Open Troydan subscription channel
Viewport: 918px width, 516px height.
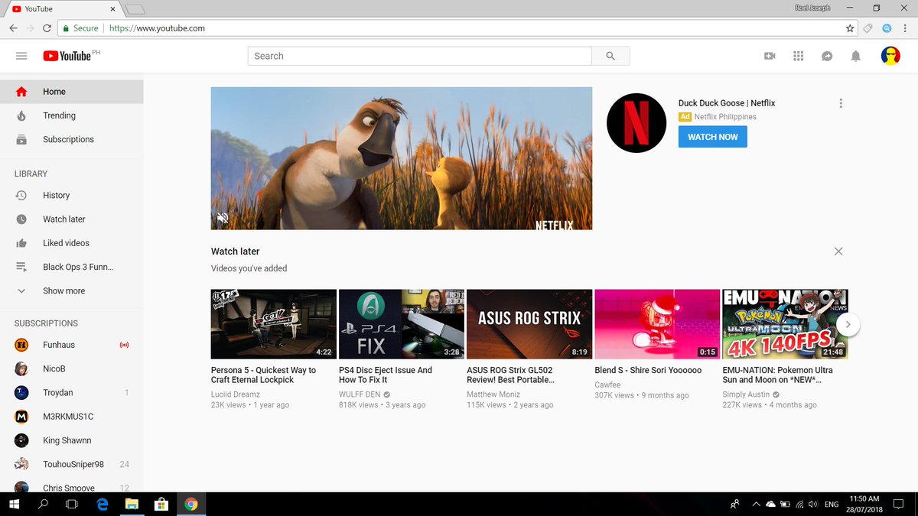(x=71, y=392)
